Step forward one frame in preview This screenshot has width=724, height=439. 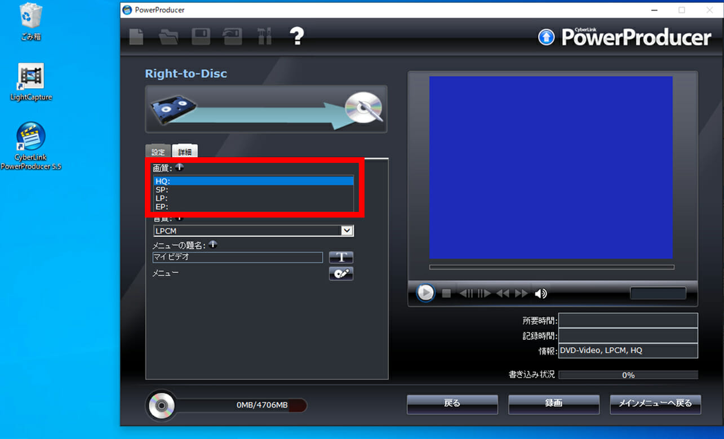point(484,293)
